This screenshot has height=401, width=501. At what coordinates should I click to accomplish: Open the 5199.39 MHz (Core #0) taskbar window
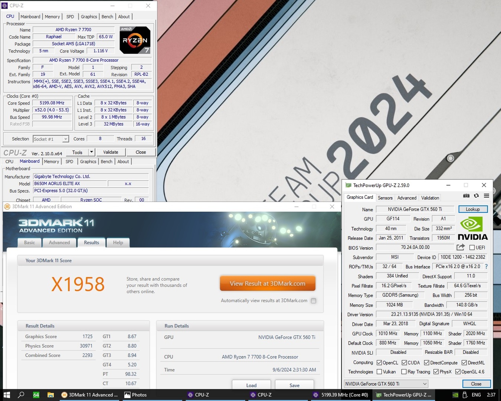[341, 395]
